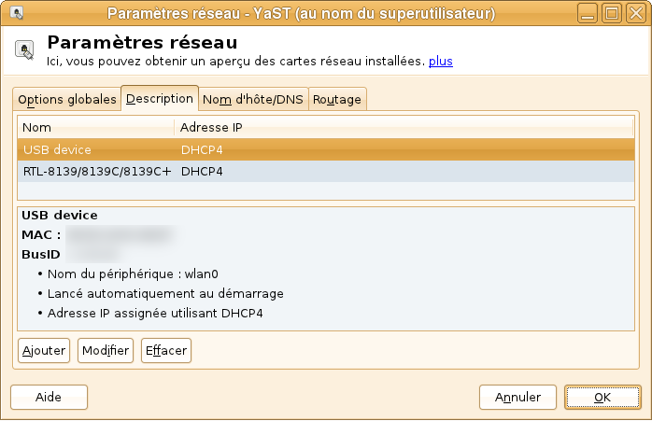Click the "MAC :" label

(41, 235)
